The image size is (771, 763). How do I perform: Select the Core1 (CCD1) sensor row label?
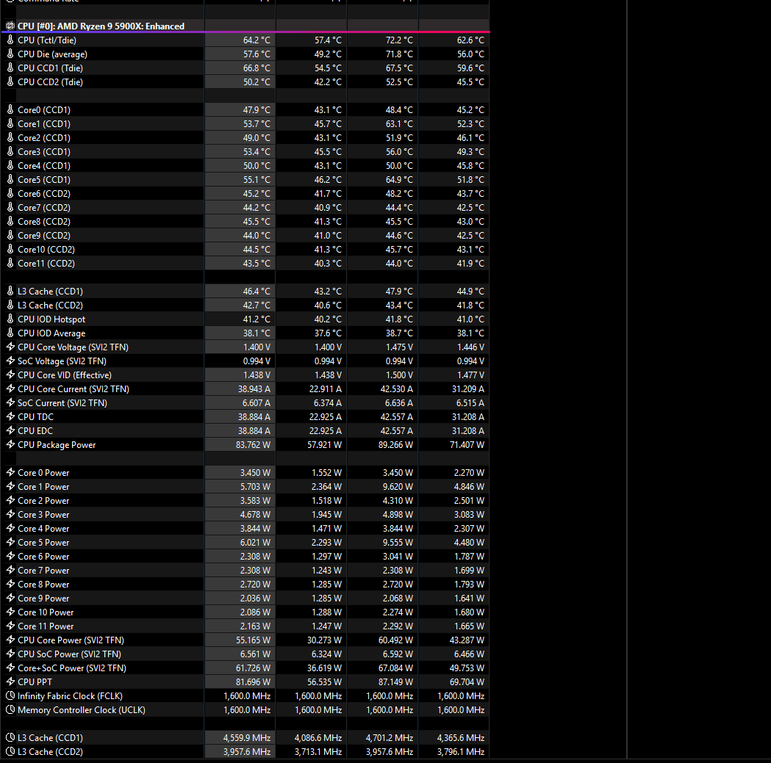click(44, 124)
